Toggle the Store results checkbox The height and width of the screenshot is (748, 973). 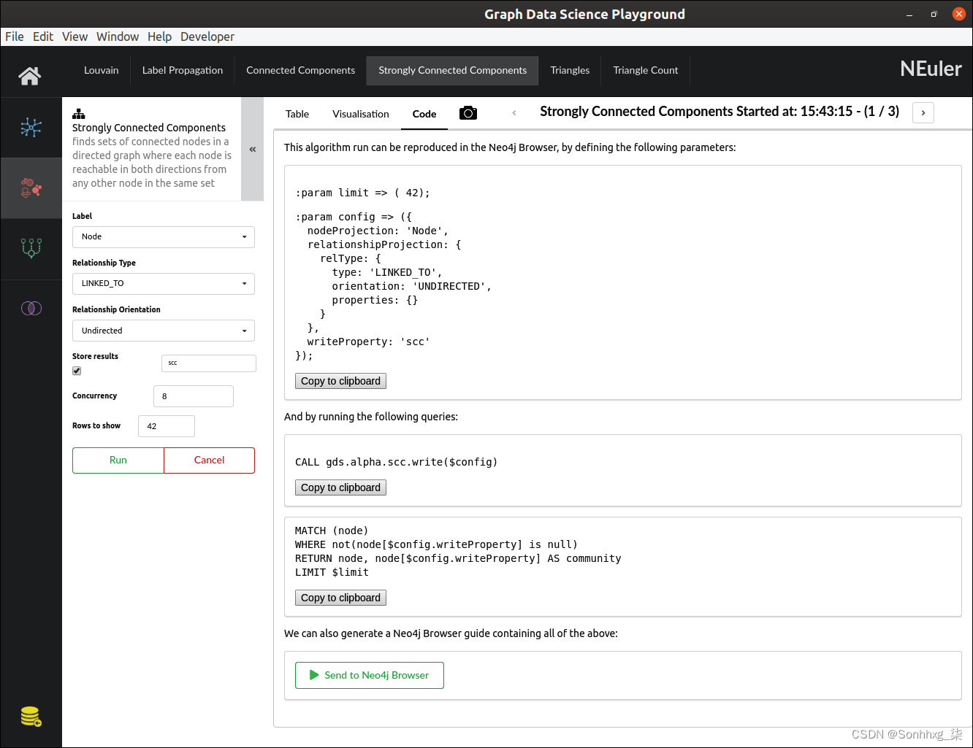[77, 371]
